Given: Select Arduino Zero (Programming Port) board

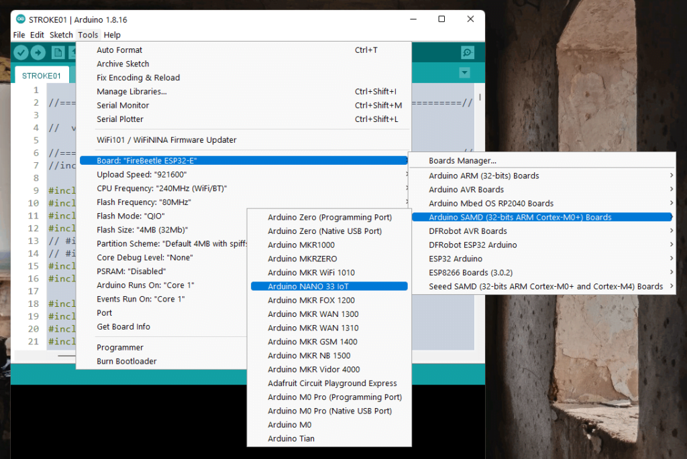Looking at the screenshot, I should click(329, 218).
